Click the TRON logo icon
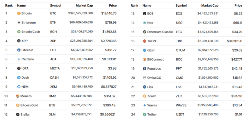Image resolution: width=252 pixels, height=120 pixels. coord(145,41)
